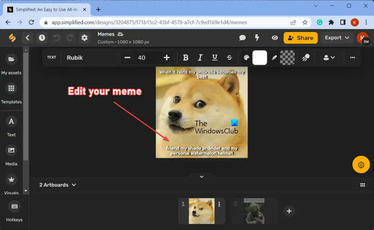Select artboard 1 doge thumbnail

(x=202, y=211)
